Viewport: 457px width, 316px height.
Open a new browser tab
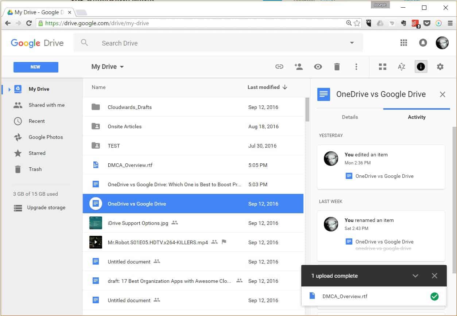click(x=81, y=12)
